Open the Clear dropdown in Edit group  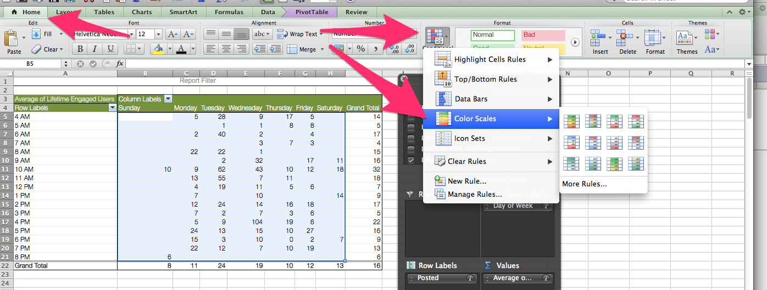click(61, 49)
